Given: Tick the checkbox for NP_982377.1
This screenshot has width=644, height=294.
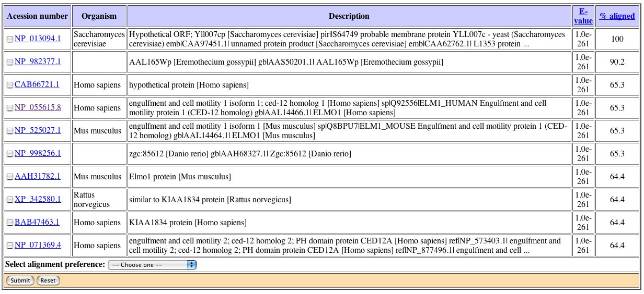Looking at the screenshot, I should [10, 62].
